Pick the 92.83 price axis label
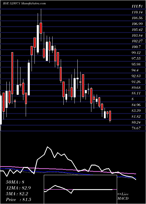The height and width of the screenshot is (204, 146). pos(136,76)
